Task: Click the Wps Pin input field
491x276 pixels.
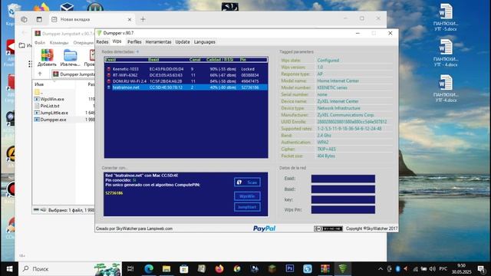Action: coord(343,209)
